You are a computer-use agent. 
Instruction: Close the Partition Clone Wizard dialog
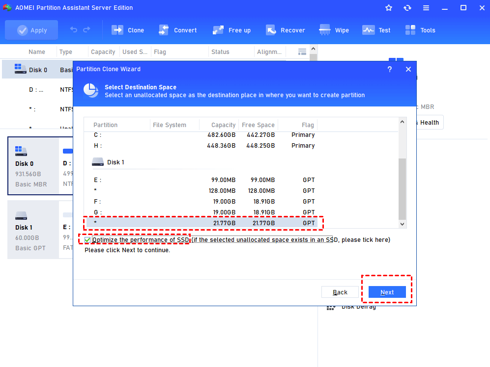(408, 69)
